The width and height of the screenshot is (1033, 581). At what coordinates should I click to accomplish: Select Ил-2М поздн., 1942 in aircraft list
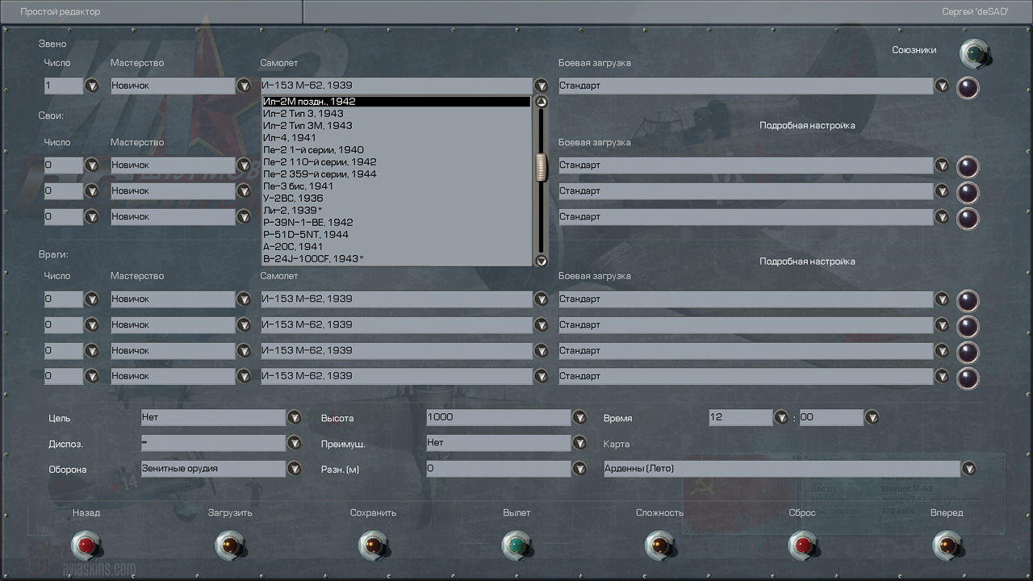[396, 102]
